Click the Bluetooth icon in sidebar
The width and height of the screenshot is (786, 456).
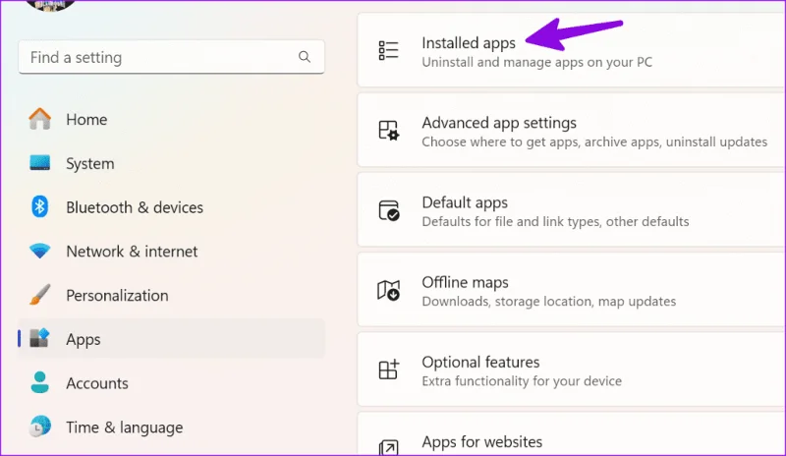coord(39,206)
